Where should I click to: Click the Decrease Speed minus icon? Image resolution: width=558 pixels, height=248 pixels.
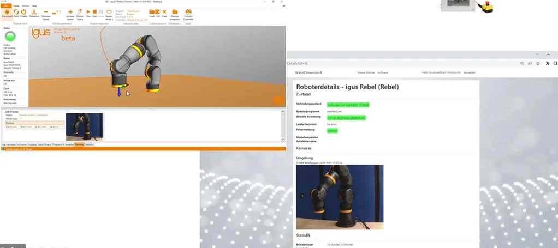[x=45, y=12]
